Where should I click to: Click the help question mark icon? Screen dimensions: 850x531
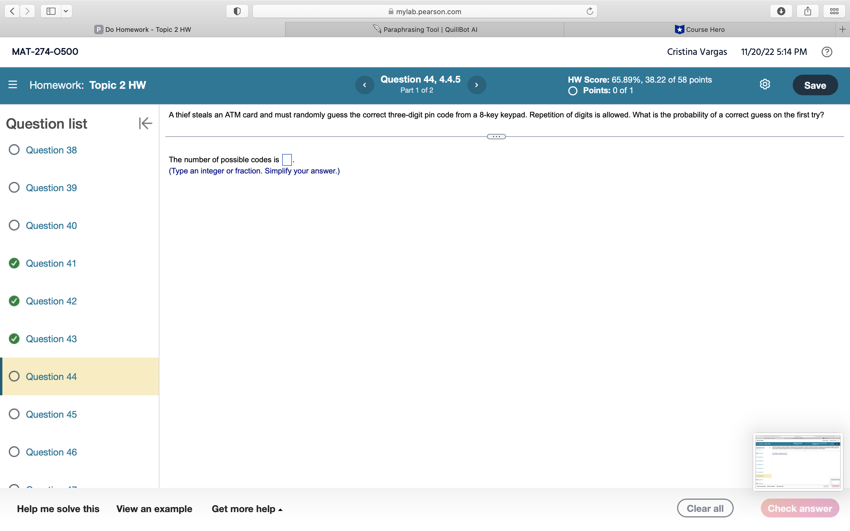(x=827, y=52)
